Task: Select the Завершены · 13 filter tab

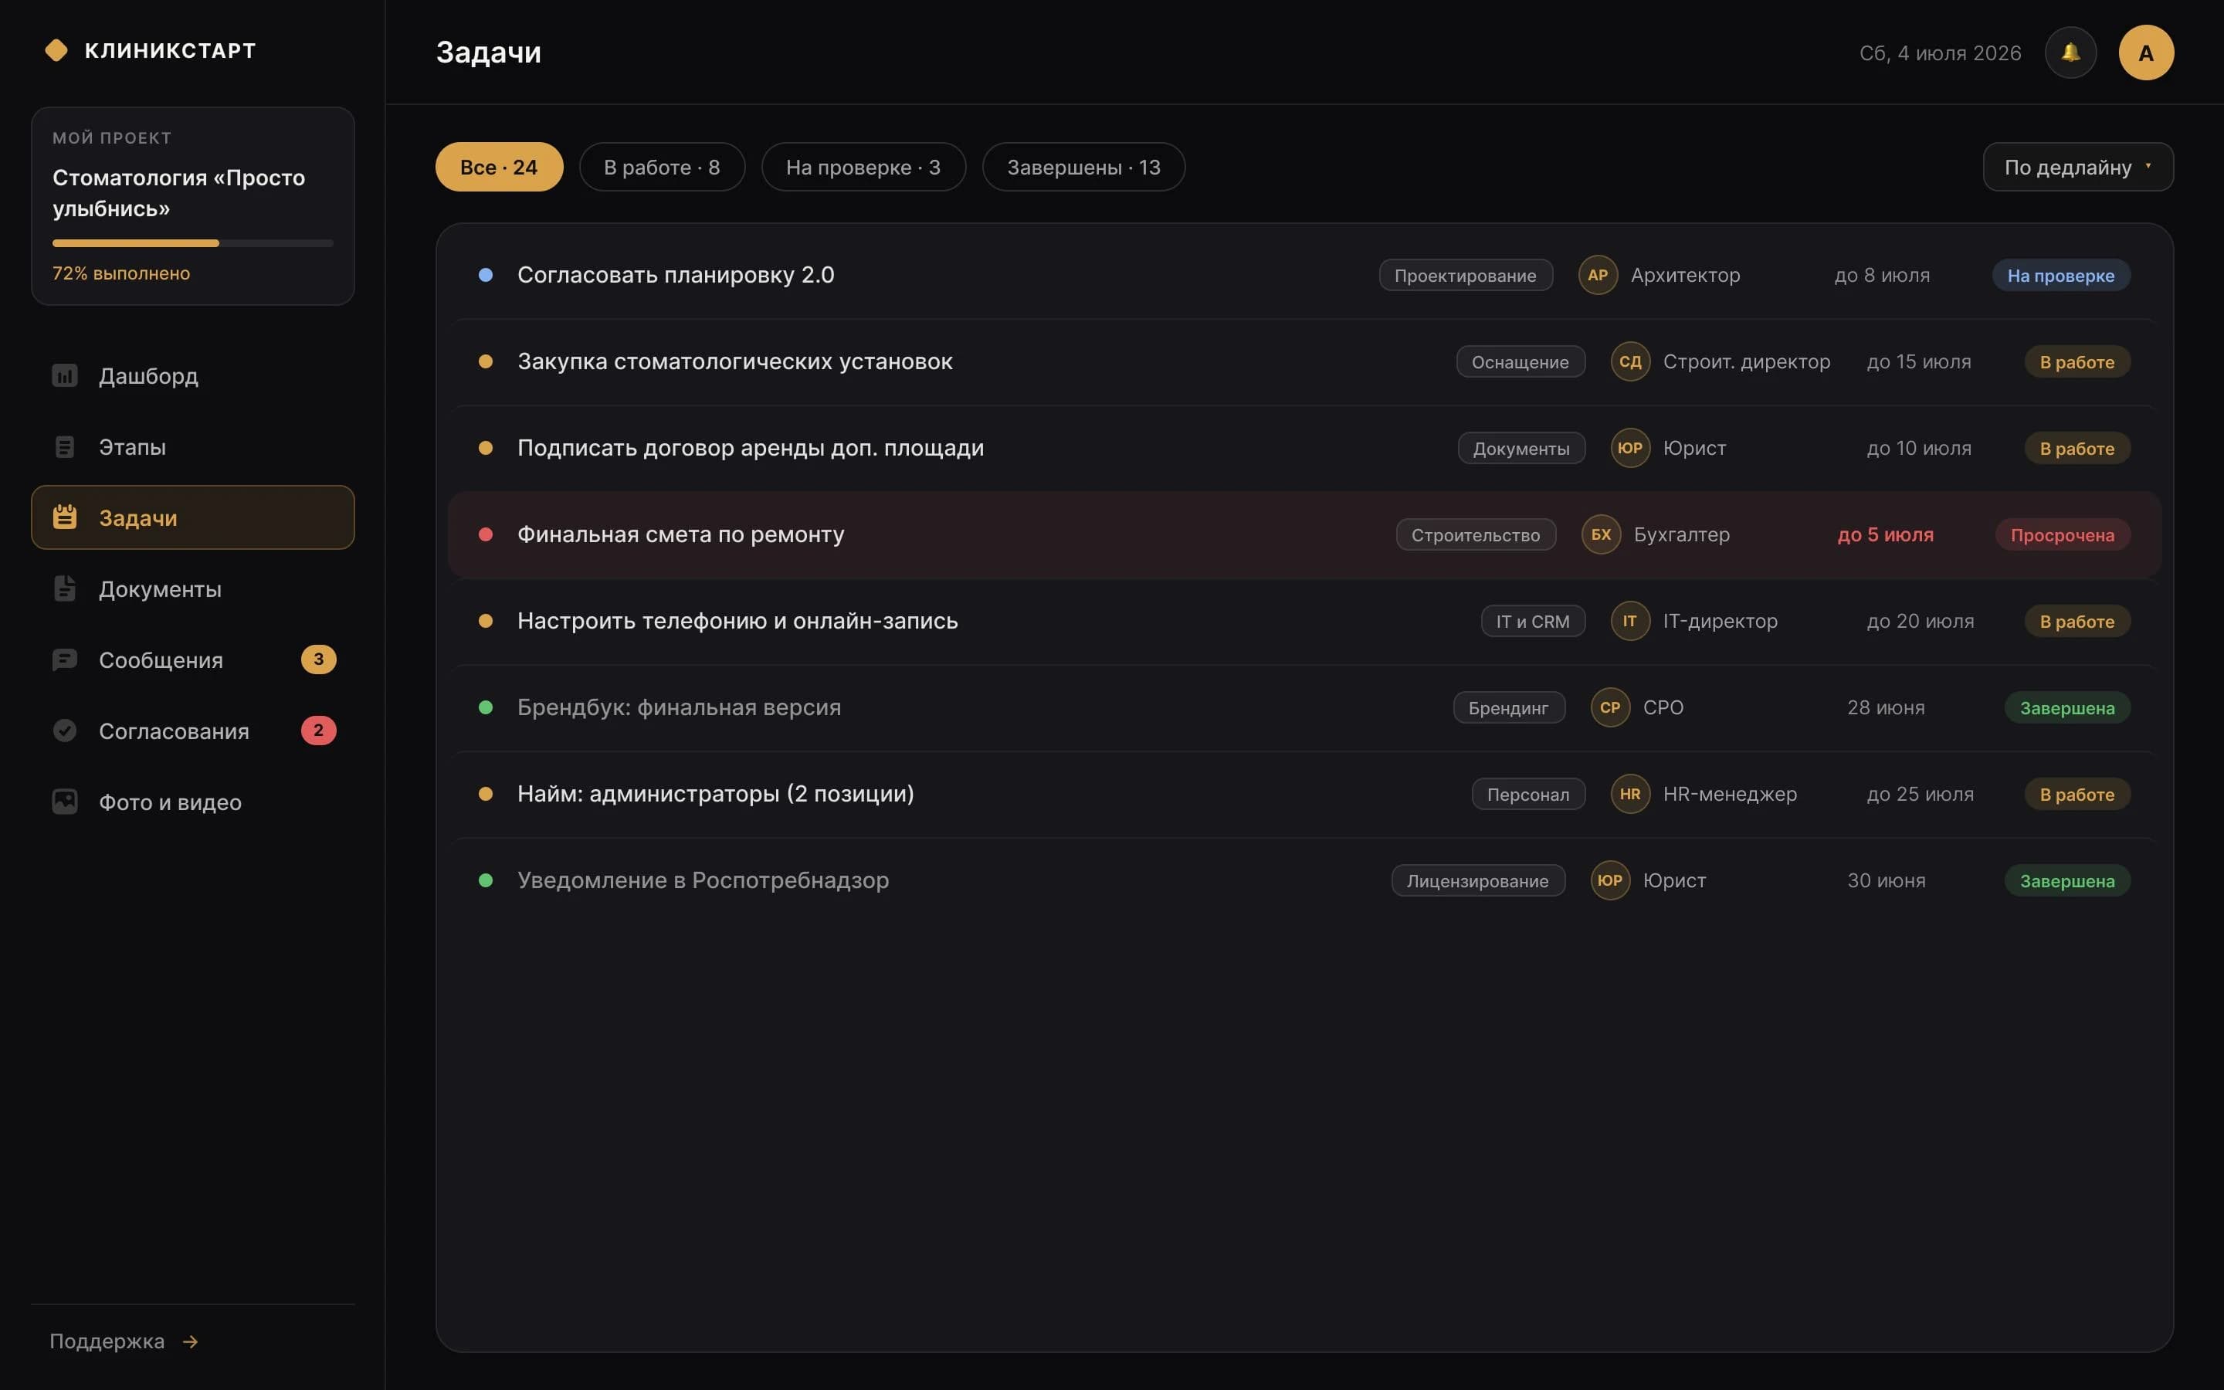Action: pos(1083,166)
